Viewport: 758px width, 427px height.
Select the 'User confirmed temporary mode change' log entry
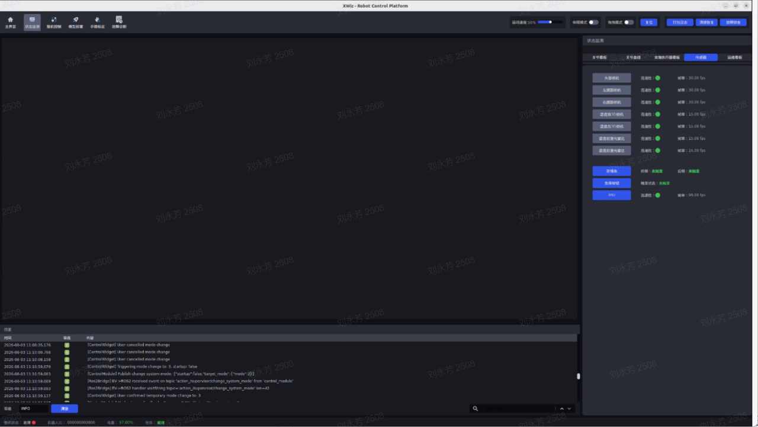(x=289, y=396)
